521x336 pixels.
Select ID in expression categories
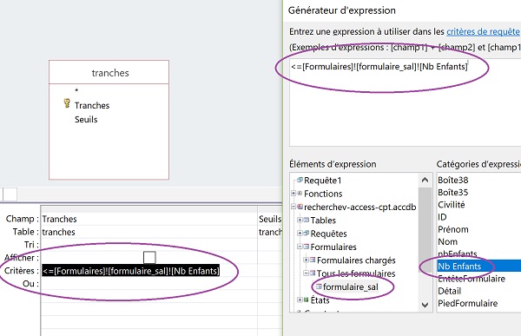[x=442, y=217]
